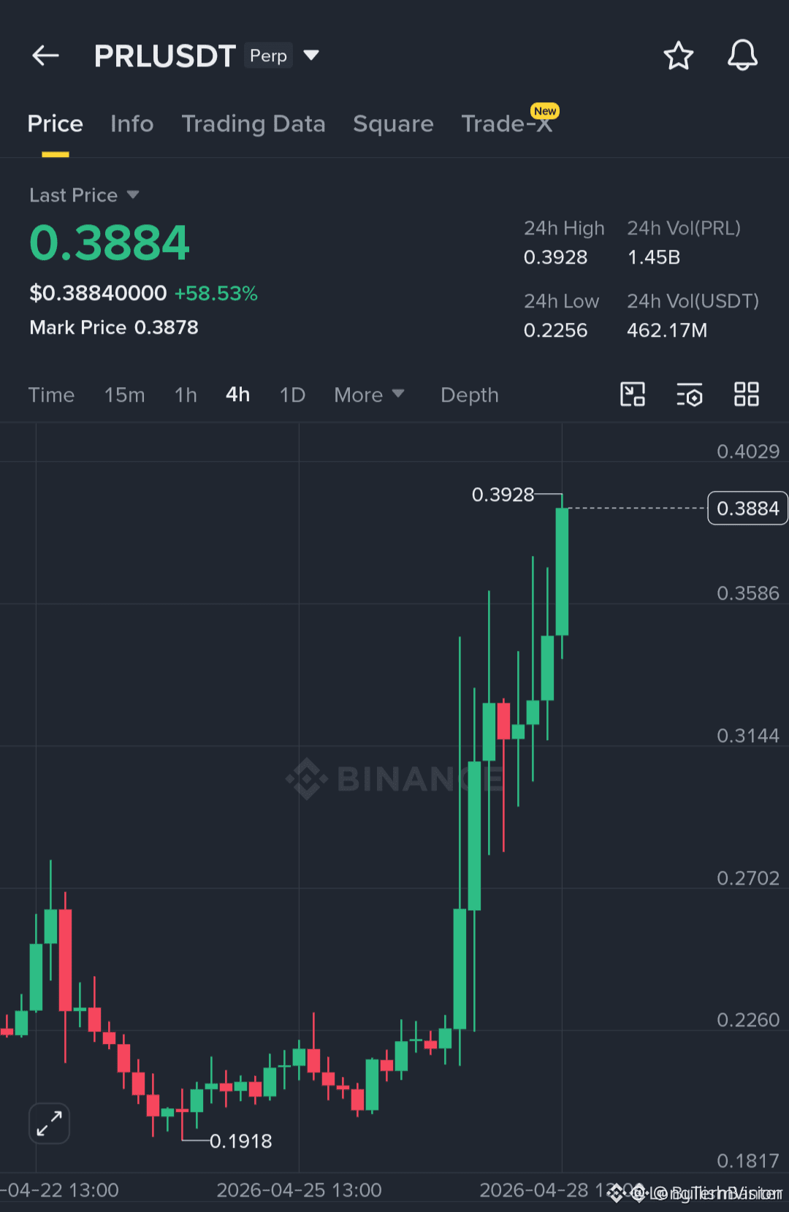Click the 0.3884 current price marker
Screen dimensions: 789x1212
(x=747, y=508)
